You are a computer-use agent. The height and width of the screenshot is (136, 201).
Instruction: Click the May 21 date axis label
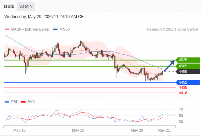tap(164, 130)
